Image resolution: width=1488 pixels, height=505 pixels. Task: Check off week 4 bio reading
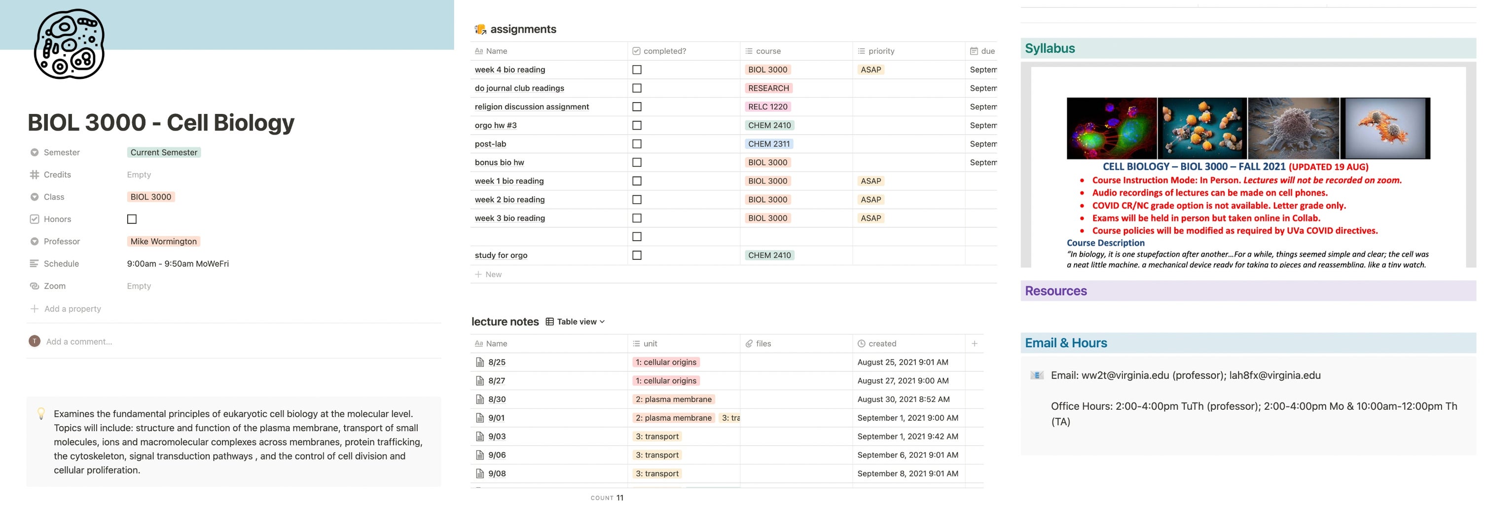tap(637, 70)
